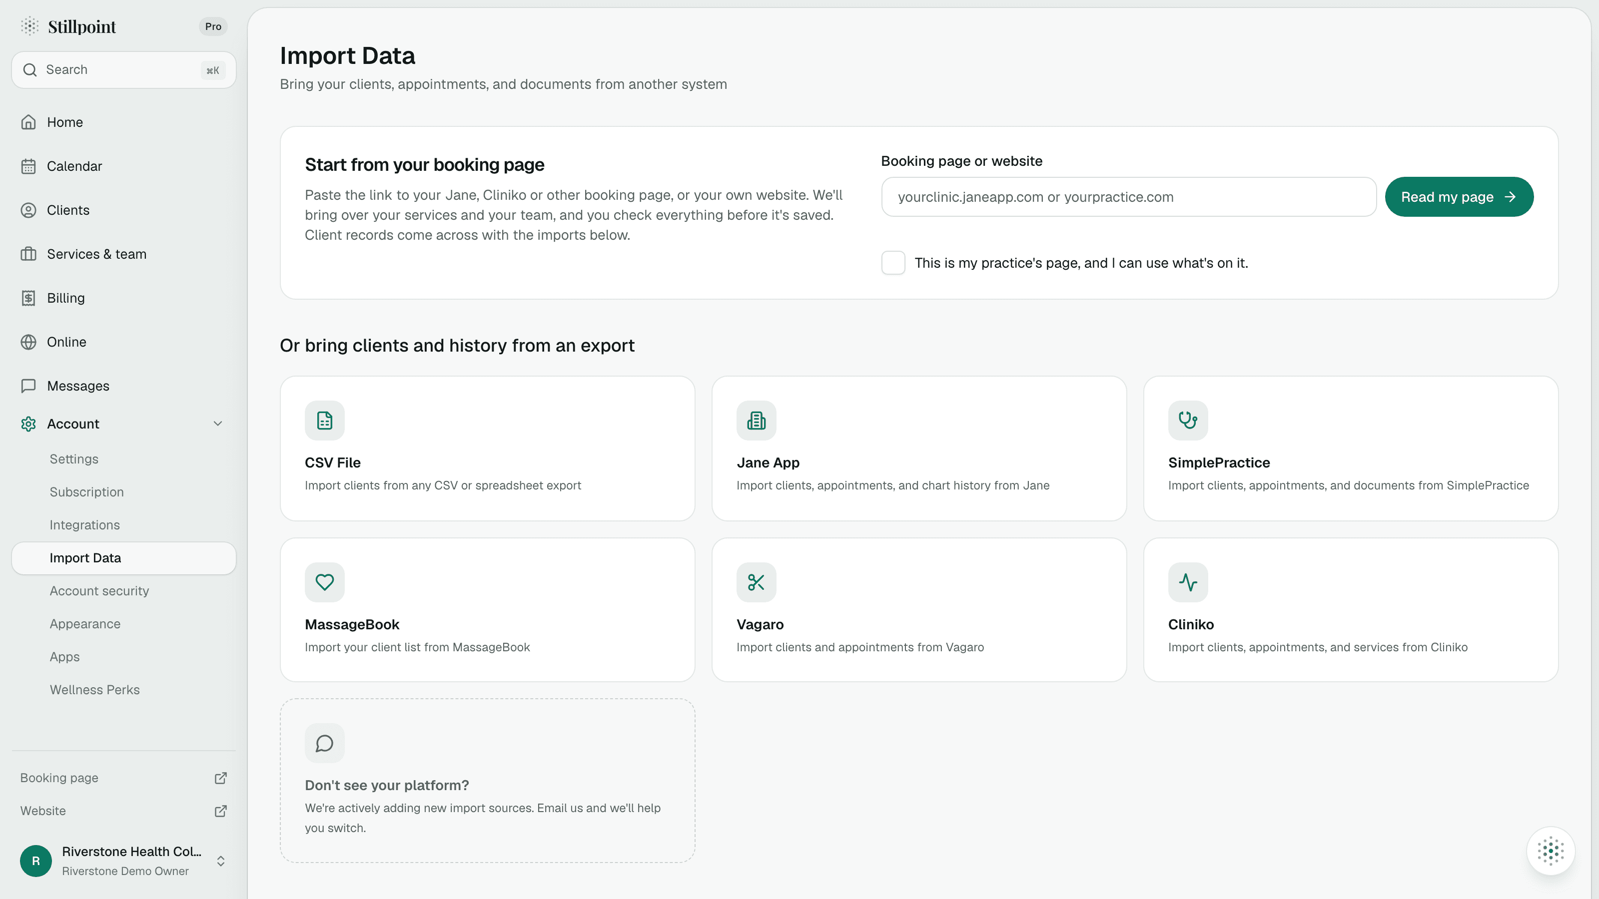This screenshot has height=899, width=1599.
Task: Select the Import Data menu item
Action: [x=123, y=558]
